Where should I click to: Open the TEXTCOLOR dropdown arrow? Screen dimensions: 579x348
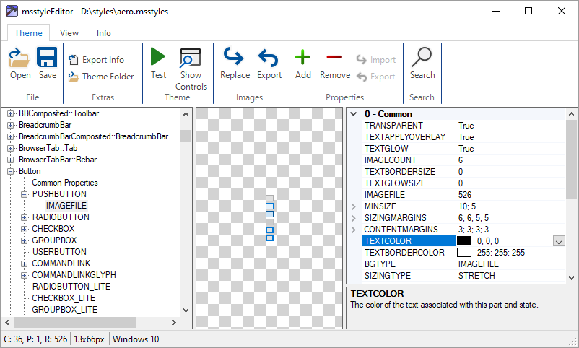click(559, 241)
